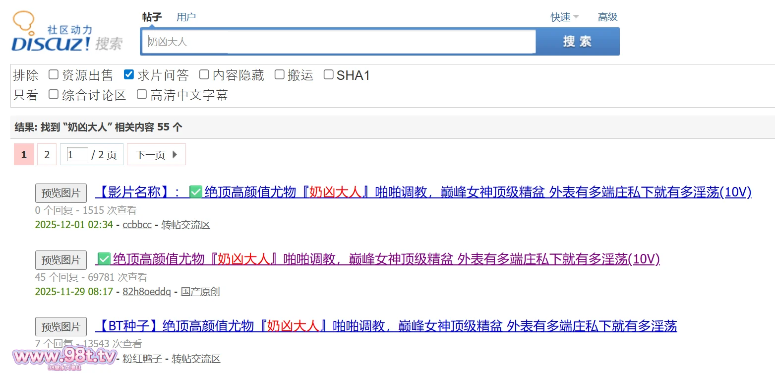Switch to the 用户 search tab
775x375 pixels.
(186, 17)
